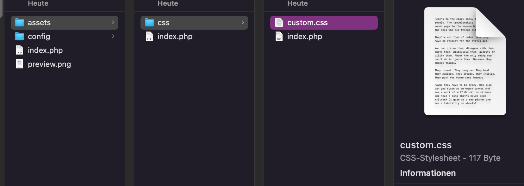524x186 pixels.
Task: Select the config folder name label
Action: pyautogui.click(x=39, y=37)
